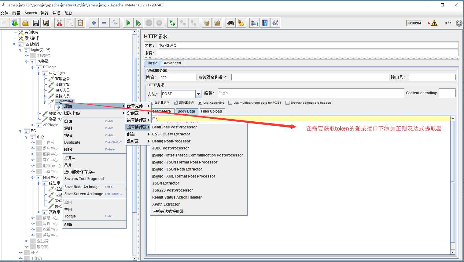
Task: Open the Function Helper dialog icon
Action: click(254, 23)
